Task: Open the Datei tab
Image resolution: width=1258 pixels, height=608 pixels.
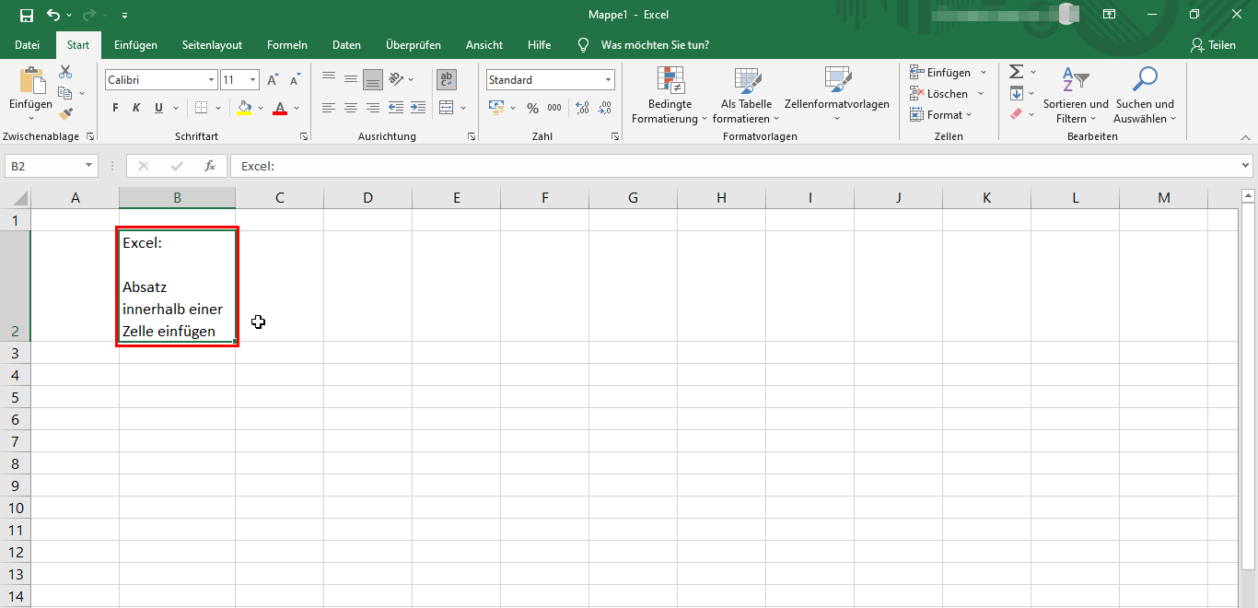Action: (28, 45)
